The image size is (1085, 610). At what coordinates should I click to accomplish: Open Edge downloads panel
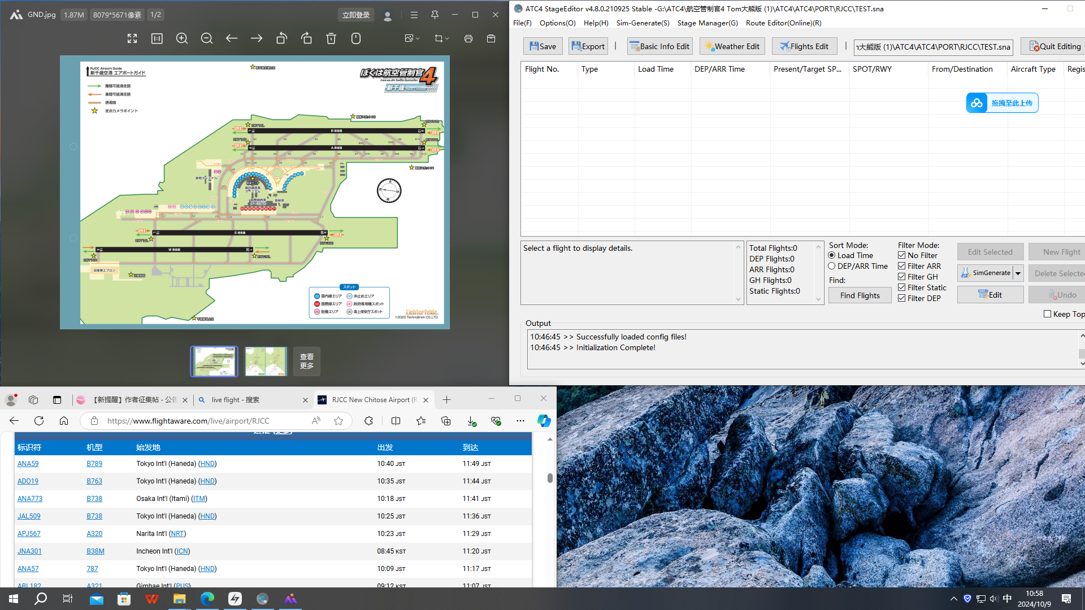click(471, 421)
